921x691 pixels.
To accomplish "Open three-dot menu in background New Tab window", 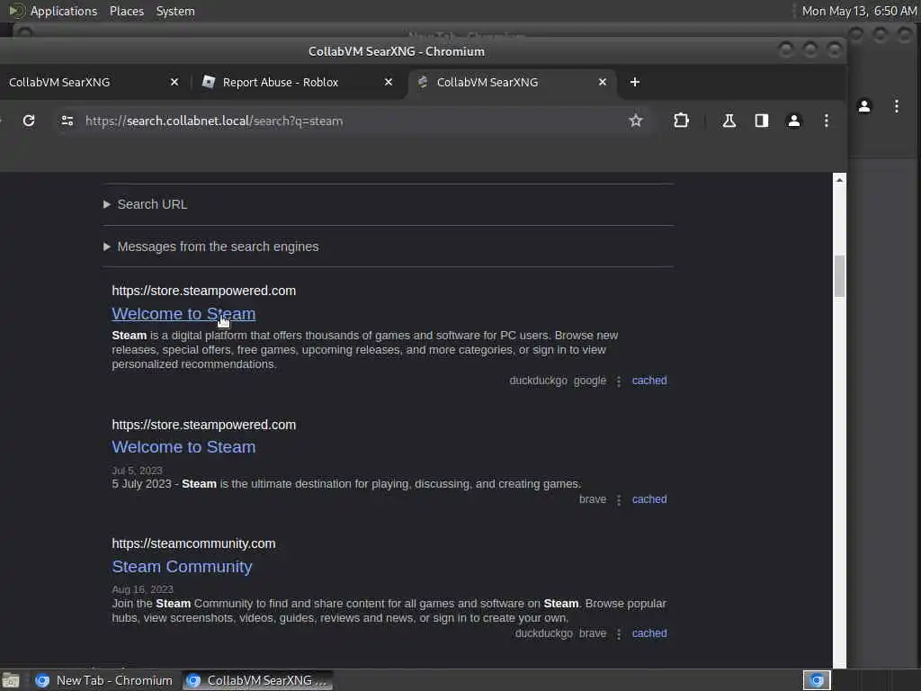I will pyautogui.click(x=897, y=106).
